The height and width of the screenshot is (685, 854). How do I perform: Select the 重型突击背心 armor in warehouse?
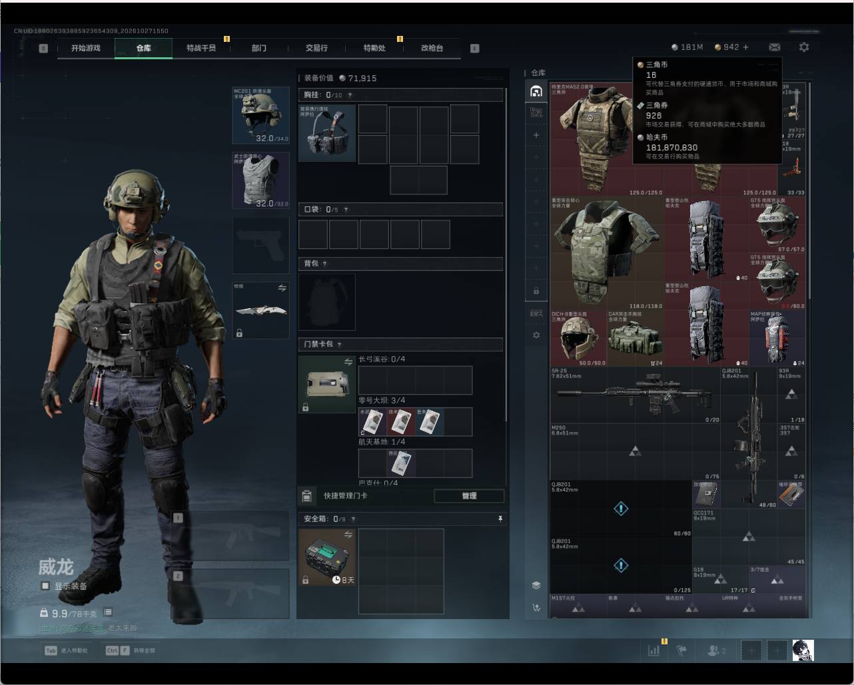(607, 252)
